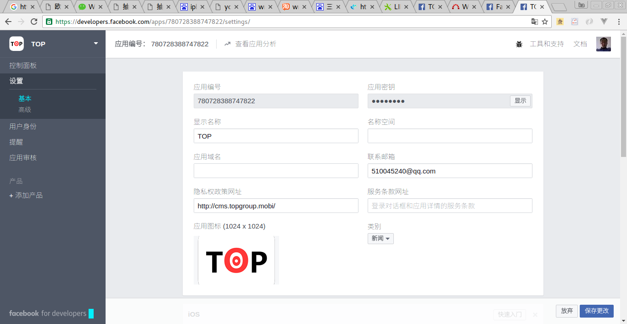Open Chrome's three-dot menu

(x=619, y=21)
